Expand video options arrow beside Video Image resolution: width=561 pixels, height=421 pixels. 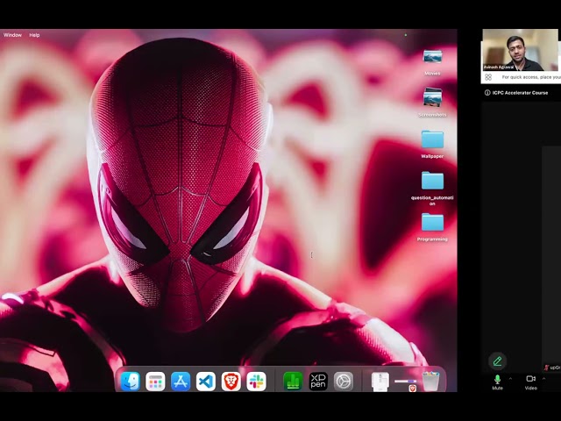click(543, 378)
